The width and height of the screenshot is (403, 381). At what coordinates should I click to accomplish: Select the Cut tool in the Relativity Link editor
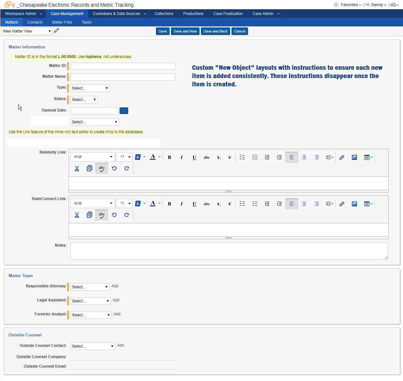coord(77,168)
